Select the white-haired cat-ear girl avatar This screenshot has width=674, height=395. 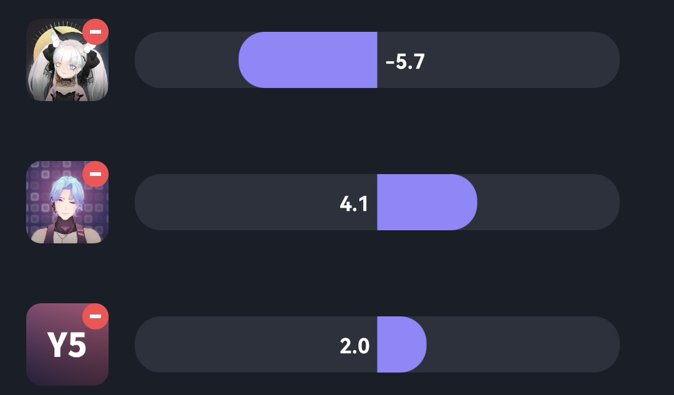click(x=67, y=60)
